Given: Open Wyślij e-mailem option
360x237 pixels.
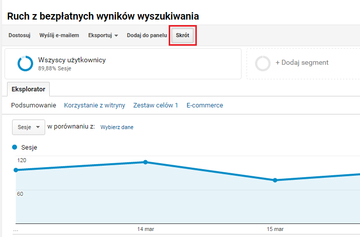Looking at the screenshot, I should (x=59, y=35).
